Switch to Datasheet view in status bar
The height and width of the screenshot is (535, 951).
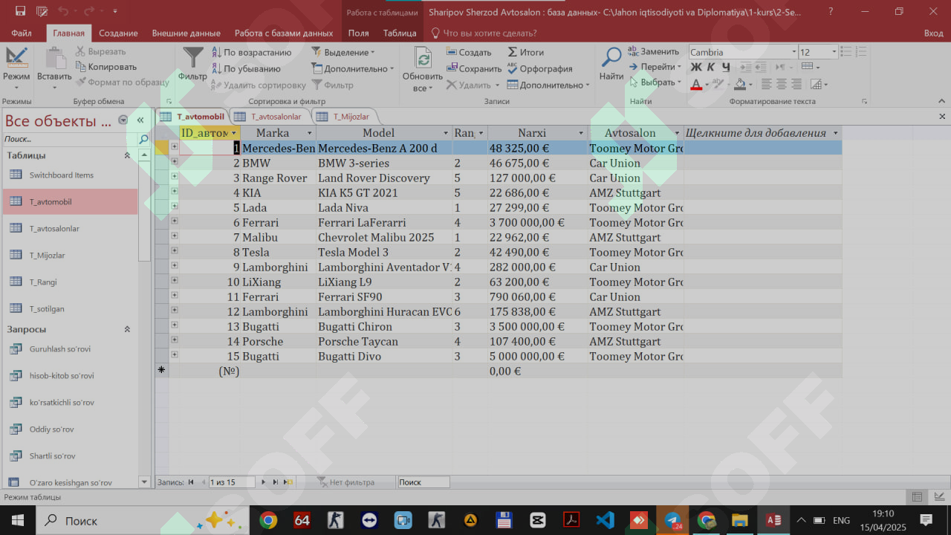tap(917, 497)
